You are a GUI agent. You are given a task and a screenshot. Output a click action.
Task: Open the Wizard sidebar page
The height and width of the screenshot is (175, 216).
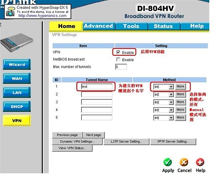17,64
